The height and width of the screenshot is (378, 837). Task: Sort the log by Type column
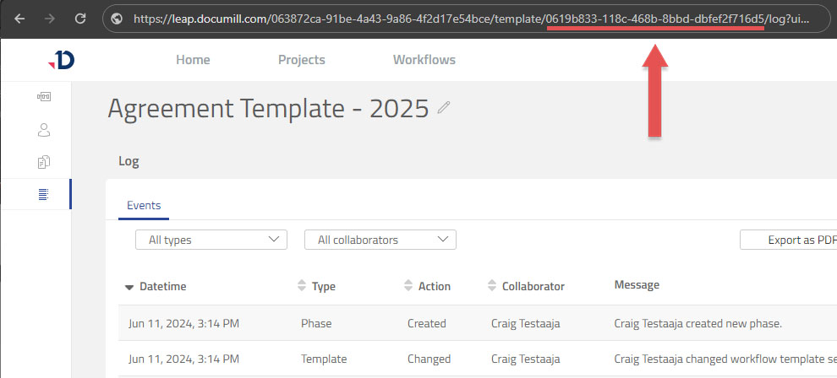[x=323, y=286]
